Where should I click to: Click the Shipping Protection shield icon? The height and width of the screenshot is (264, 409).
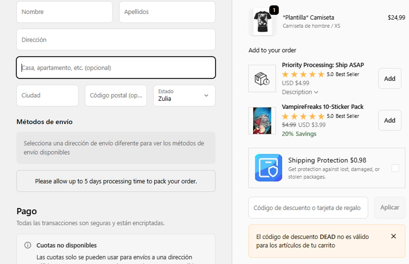[268, 168]
